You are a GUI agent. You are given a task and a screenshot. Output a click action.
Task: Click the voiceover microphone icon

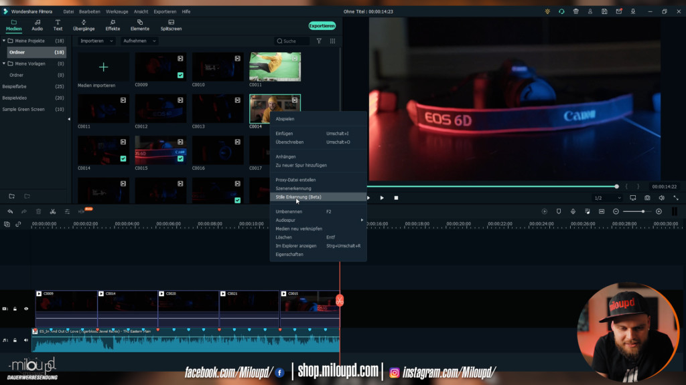[x=573, y=212]
